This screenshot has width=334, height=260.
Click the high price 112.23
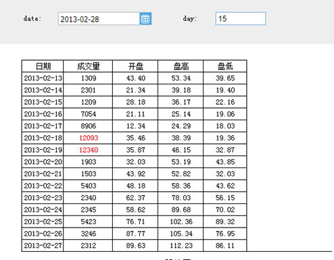[x=181, y=245]
